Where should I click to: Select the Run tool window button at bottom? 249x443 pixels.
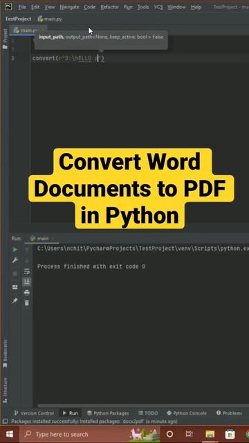[70, 413]
